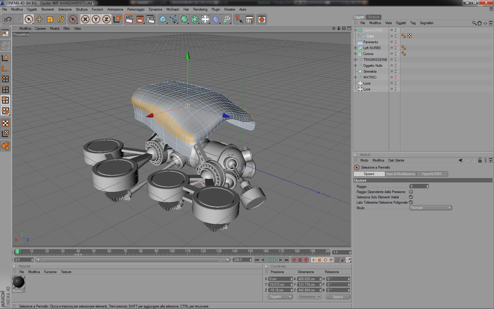Viewport: 494px width, 309px height.
Task: Toggle HyperNURBS enable checkmark
Action: (x=398, y=30)
